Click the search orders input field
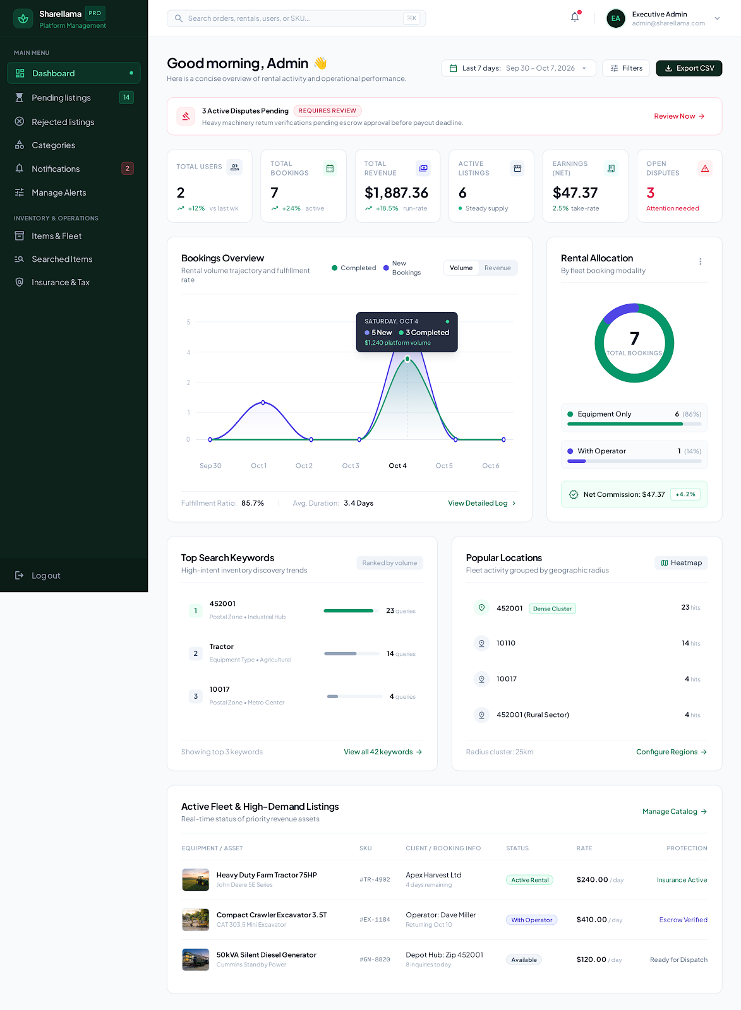 [296, 18]
